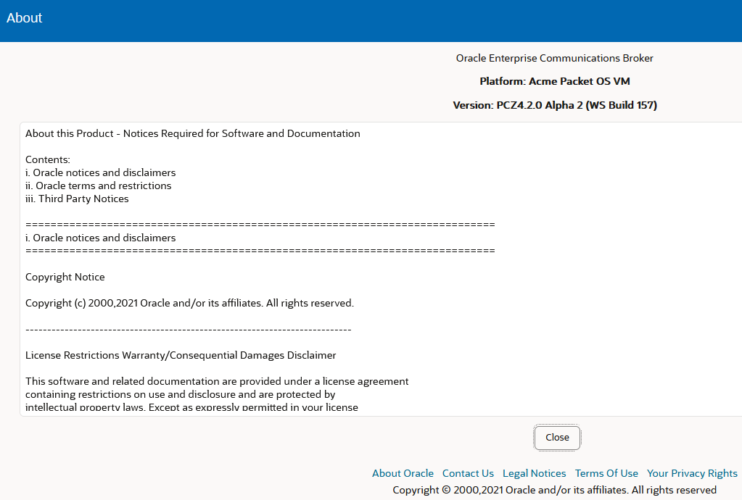The height and width of the screenshot is (500, 742).
Task: Click 'Copyright (c) 2000,2021 Oracle' line in notices
Action: point(189,303)
